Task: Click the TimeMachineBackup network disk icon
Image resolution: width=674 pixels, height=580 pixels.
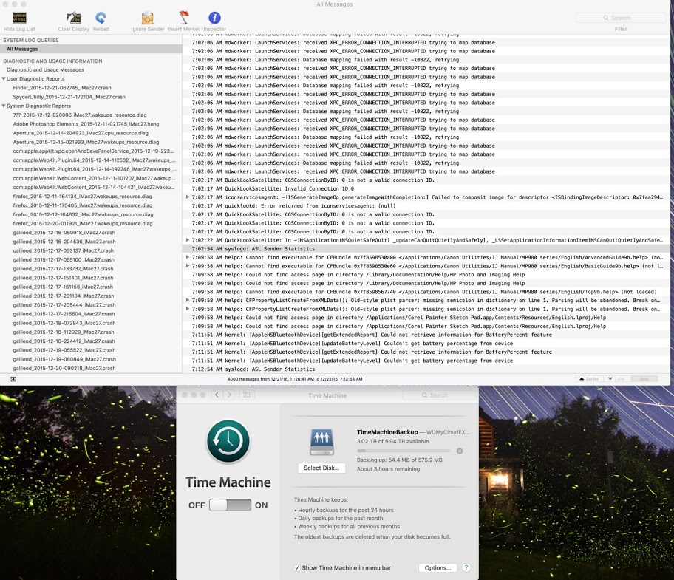Action: pos(321,442)
